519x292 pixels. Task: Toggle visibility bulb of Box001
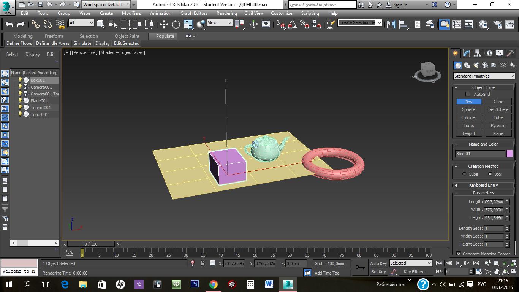[20, 80]
